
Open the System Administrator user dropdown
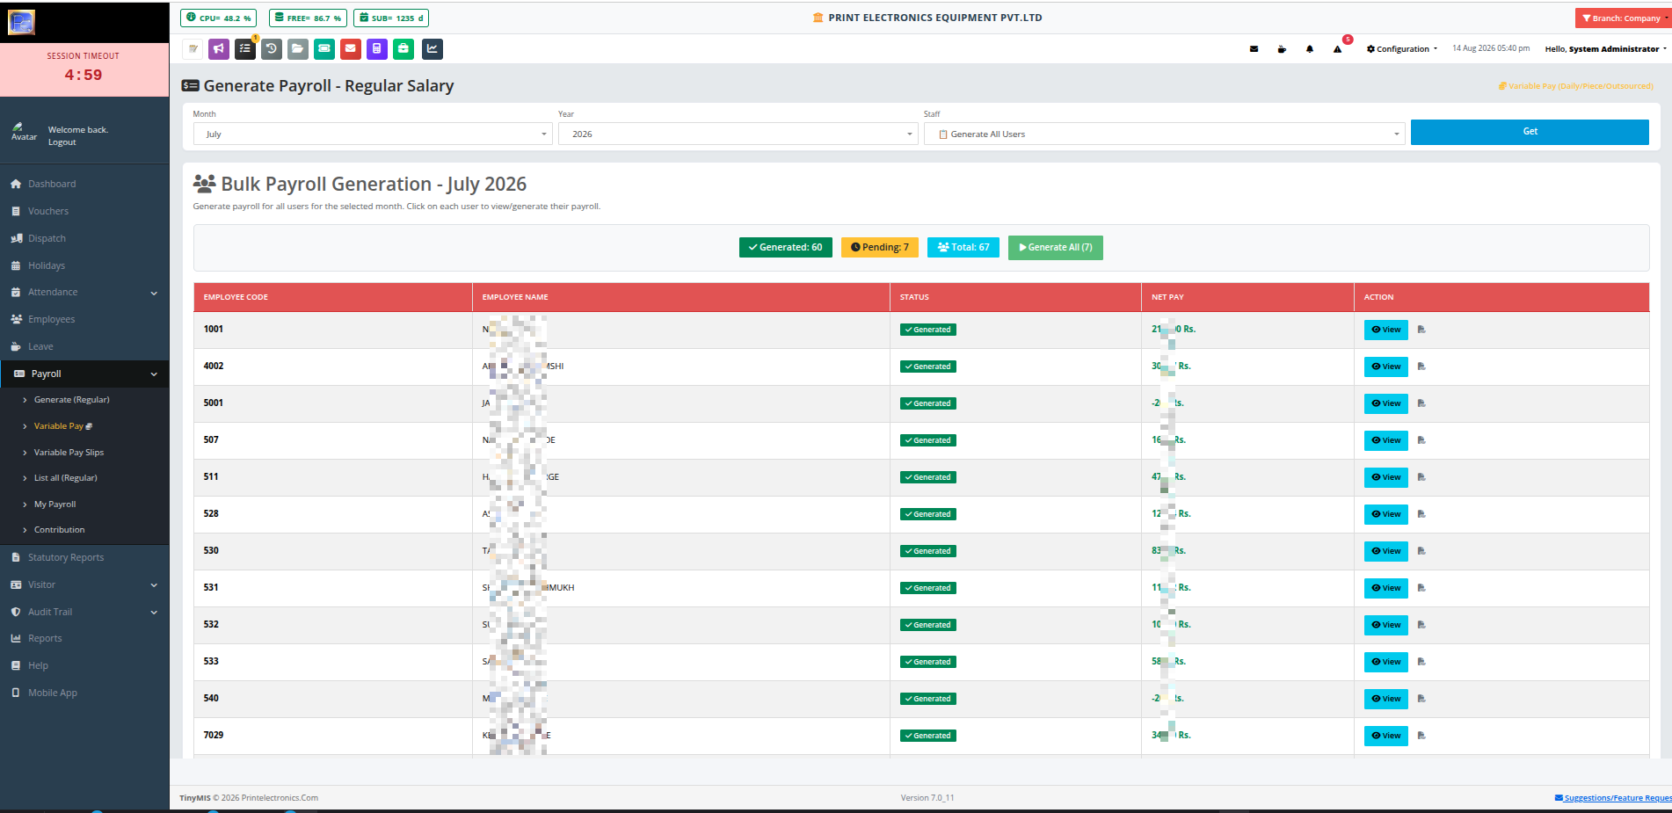[x=1605, y=49]
